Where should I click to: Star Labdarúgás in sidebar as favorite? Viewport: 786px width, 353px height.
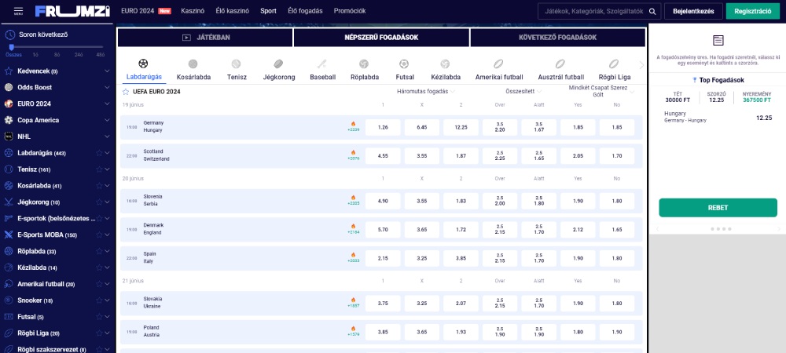[x=98, y=153]
